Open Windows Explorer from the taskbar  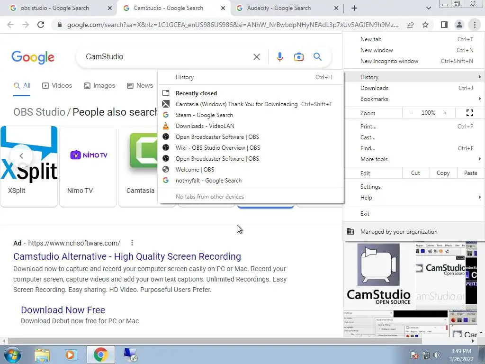click(x=42, y=355)
